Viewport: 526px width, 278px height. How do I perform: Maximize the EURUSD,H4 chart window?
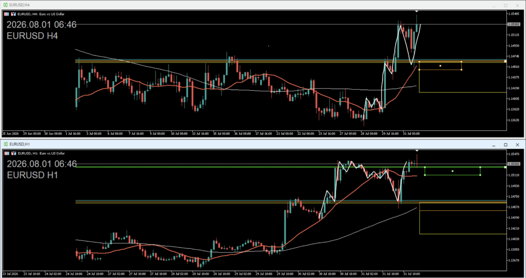pos(505,6)
